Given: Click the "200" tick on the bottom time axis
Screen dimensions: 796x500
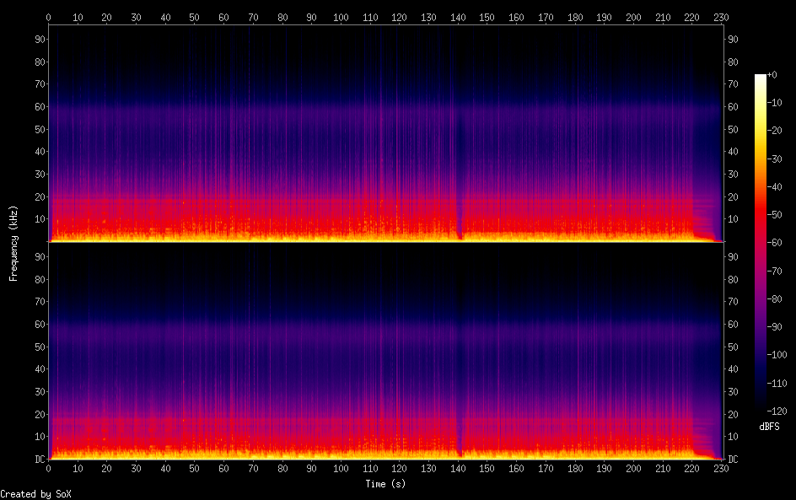Looking at the screenshot, I should click(x=633, y=469).
